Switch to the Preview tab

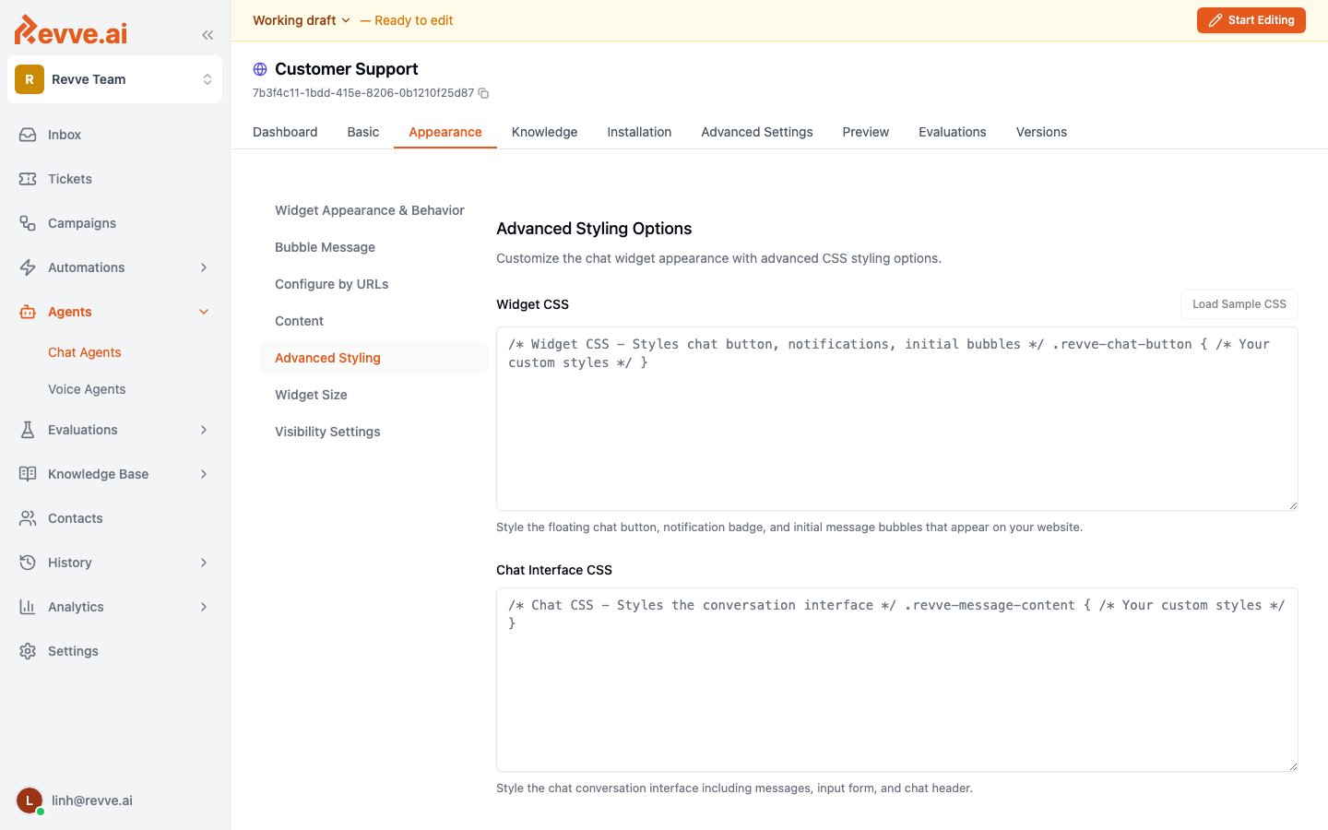pos(866,132)
